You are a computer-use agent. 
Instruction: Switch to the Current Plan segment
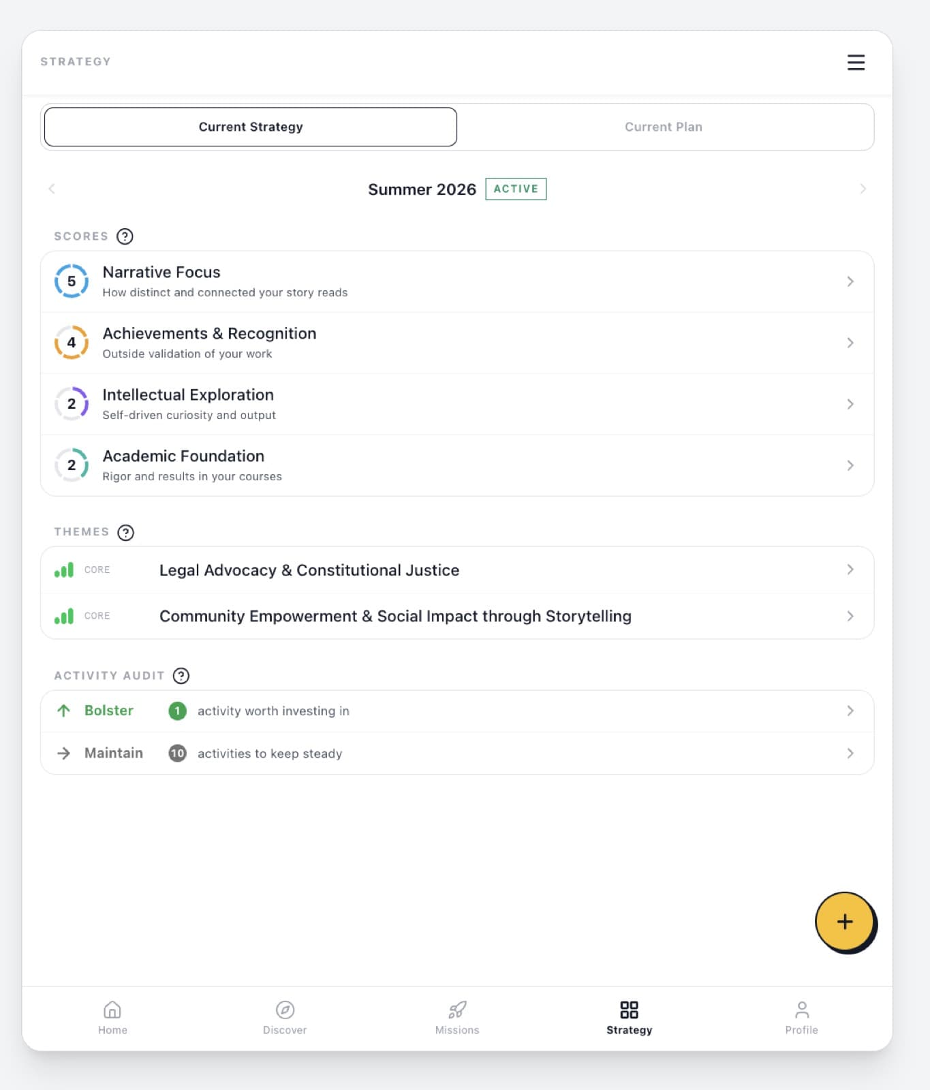pyautogui.click(x=664, y=127)
